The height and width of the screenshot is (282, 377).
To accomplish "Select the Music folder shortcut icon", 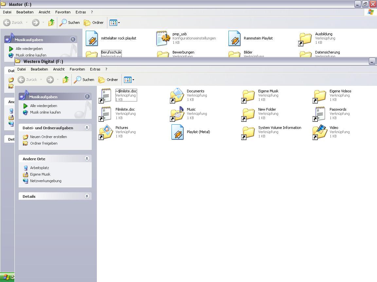I will [177, 114].
